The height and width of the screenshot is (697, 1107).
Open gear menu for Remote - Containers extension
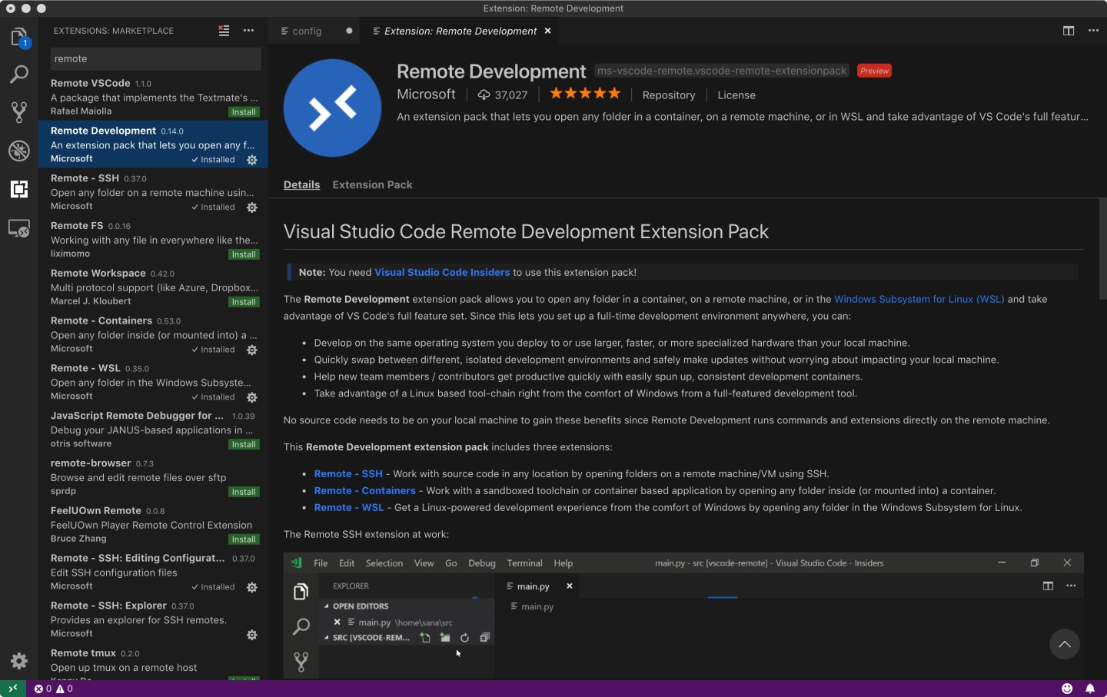pyautogui.click(x=252, y=350)
